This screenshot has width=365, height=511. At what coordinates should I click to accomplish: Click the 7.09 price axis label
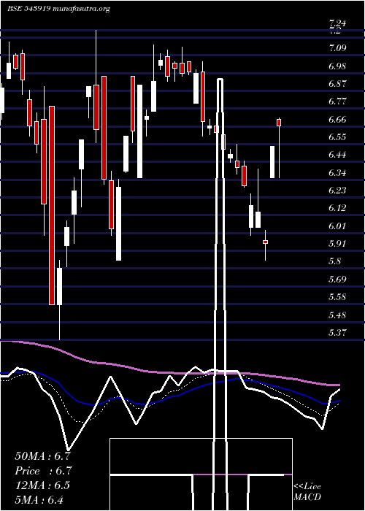(337, 49)
